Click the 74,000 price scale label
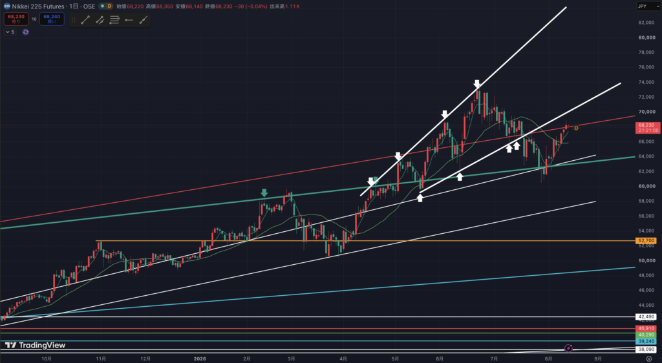Screen dimensions: 662x363 (646, 82)
